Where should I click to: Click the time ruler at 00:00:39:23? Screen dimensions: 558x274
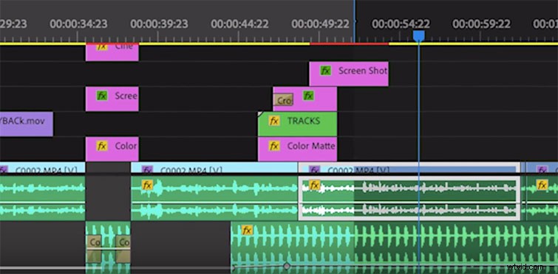click(159, 24)
